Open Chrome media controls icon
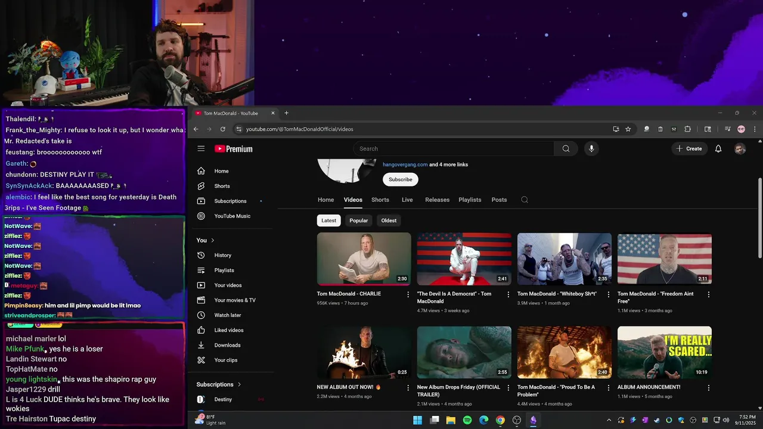Image resolution: width=763 pixels, height=429 pixels. tap(728, 129)
